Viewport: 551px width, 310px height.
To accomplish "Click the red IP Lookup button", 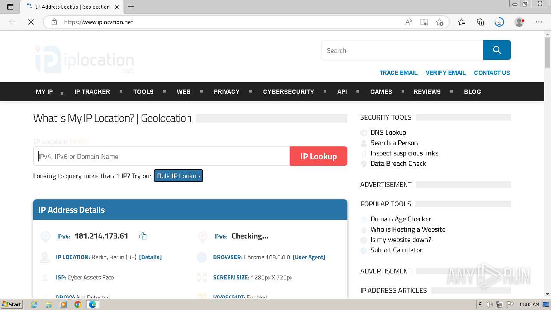I will (319, 156).
